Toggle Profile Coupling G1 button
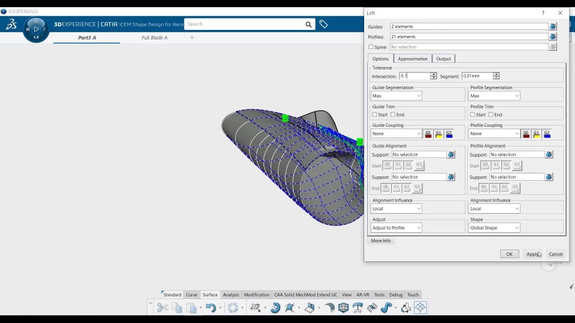The width and height of the screenshot is (575, 323). [537, 134]
